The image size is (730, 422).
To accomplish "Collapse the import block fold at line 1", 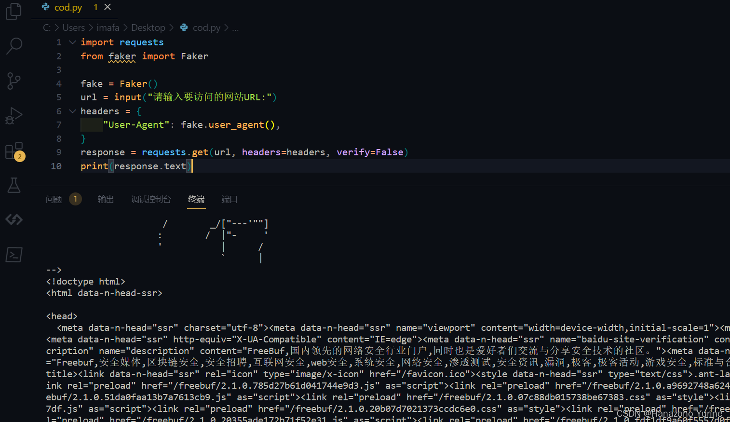I will [x=72, y=42].
